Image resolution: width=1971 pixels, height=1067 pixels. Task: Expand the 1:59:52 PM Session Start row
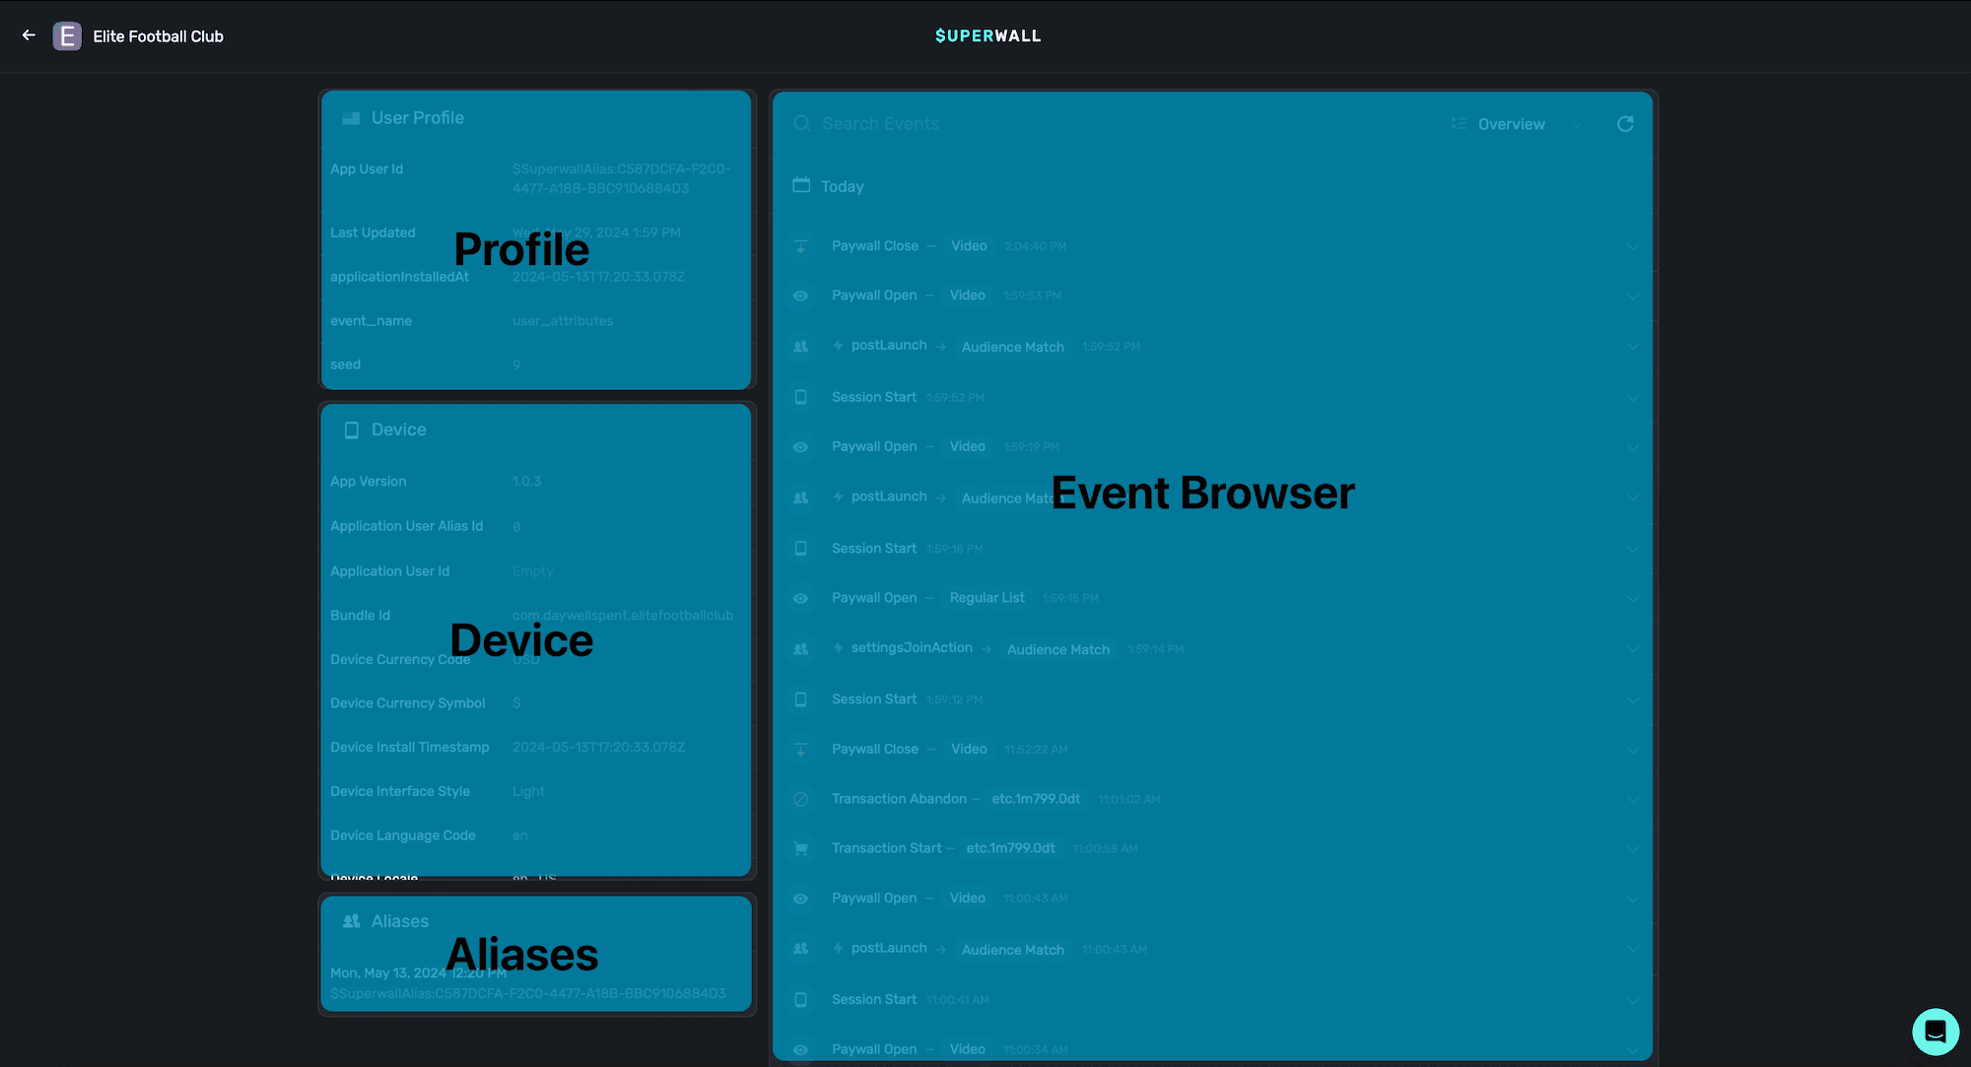click(x=1633, y=398)
